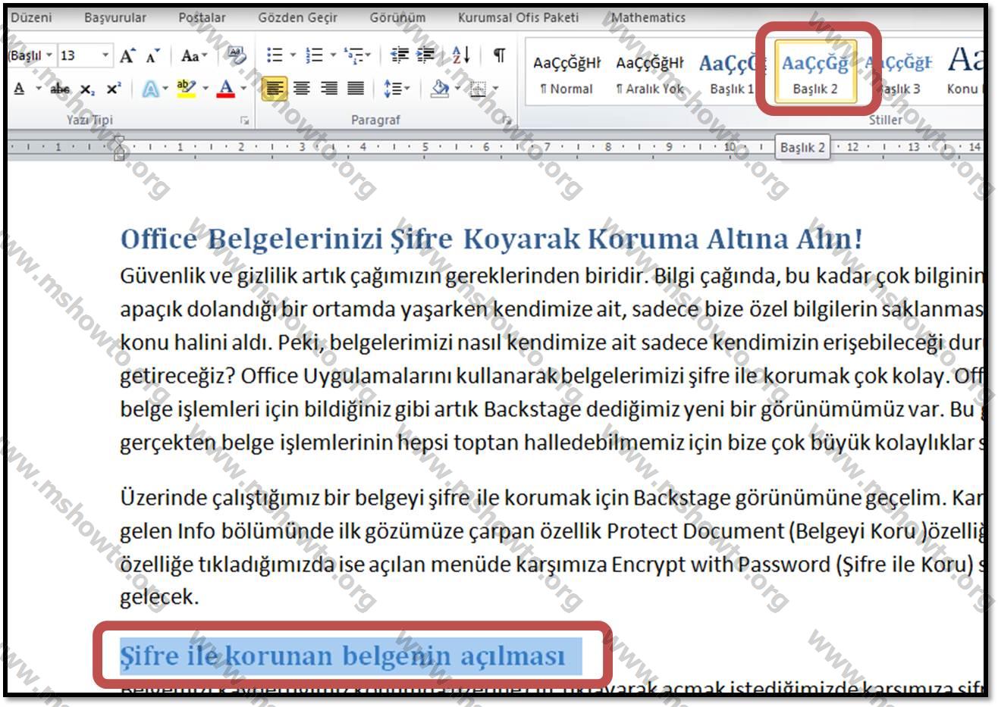Click the Shading paint bucket icon
Image resolution: width=998 pixels, height=707 pixels.
(439, 89)
